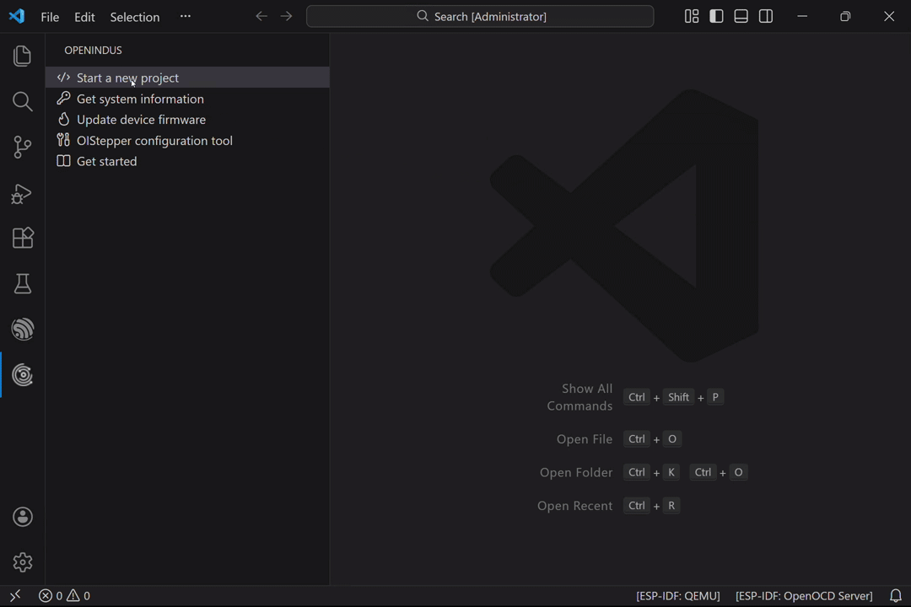Open the Customize Layout control

pyautogui.click(x=692, y=17)
